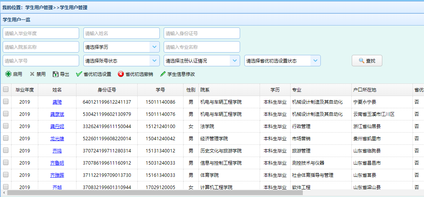
Task: Open student link 龚丹妮
Action: pyautogui.click(x=57, y=127)
